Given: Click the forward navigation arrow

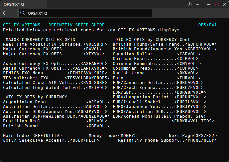Looking at the screenshot, I should [x=12, y=13].
